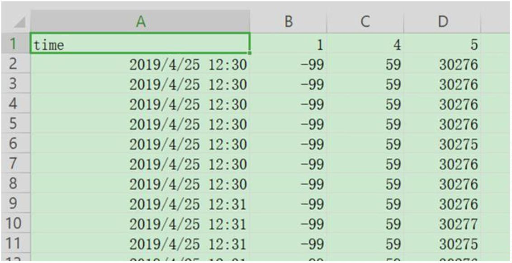Screen dimensions: 512x263
Task: Select the column D header
Action: point(443,22)
